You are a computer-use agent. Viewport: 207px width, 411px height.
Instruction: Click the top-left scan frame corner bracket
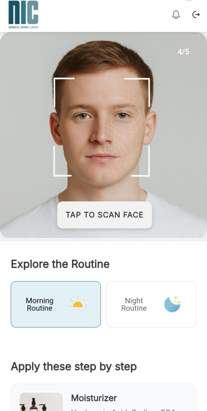coord(64,92)
